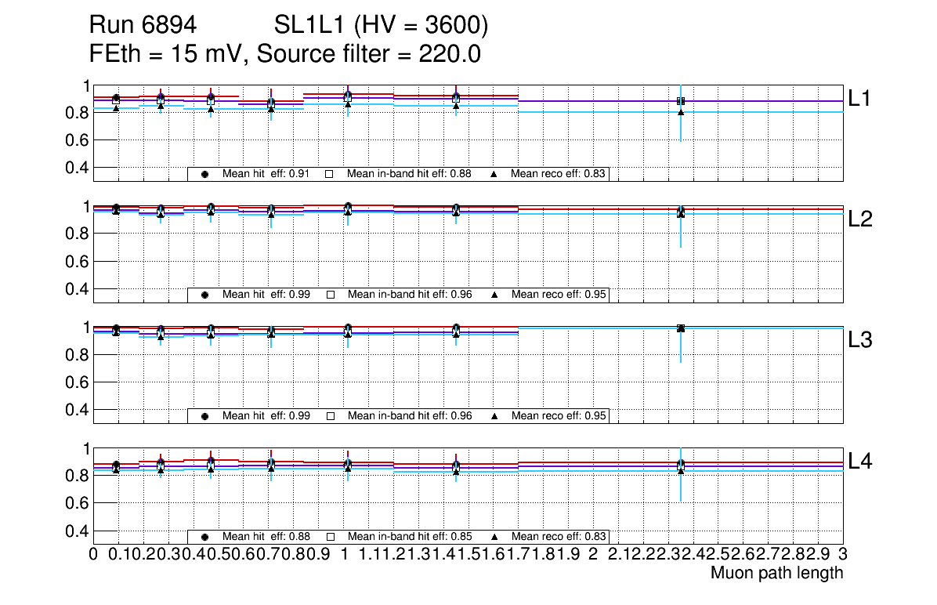The image size is (937, 605).
Task: Click the 'Run 6894' title text
Action: (143, 26)
